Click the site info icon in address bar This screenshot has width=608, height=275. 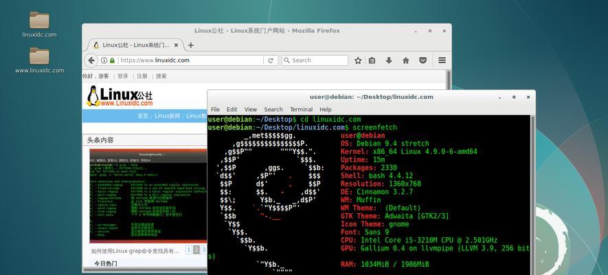pos(104,60)
